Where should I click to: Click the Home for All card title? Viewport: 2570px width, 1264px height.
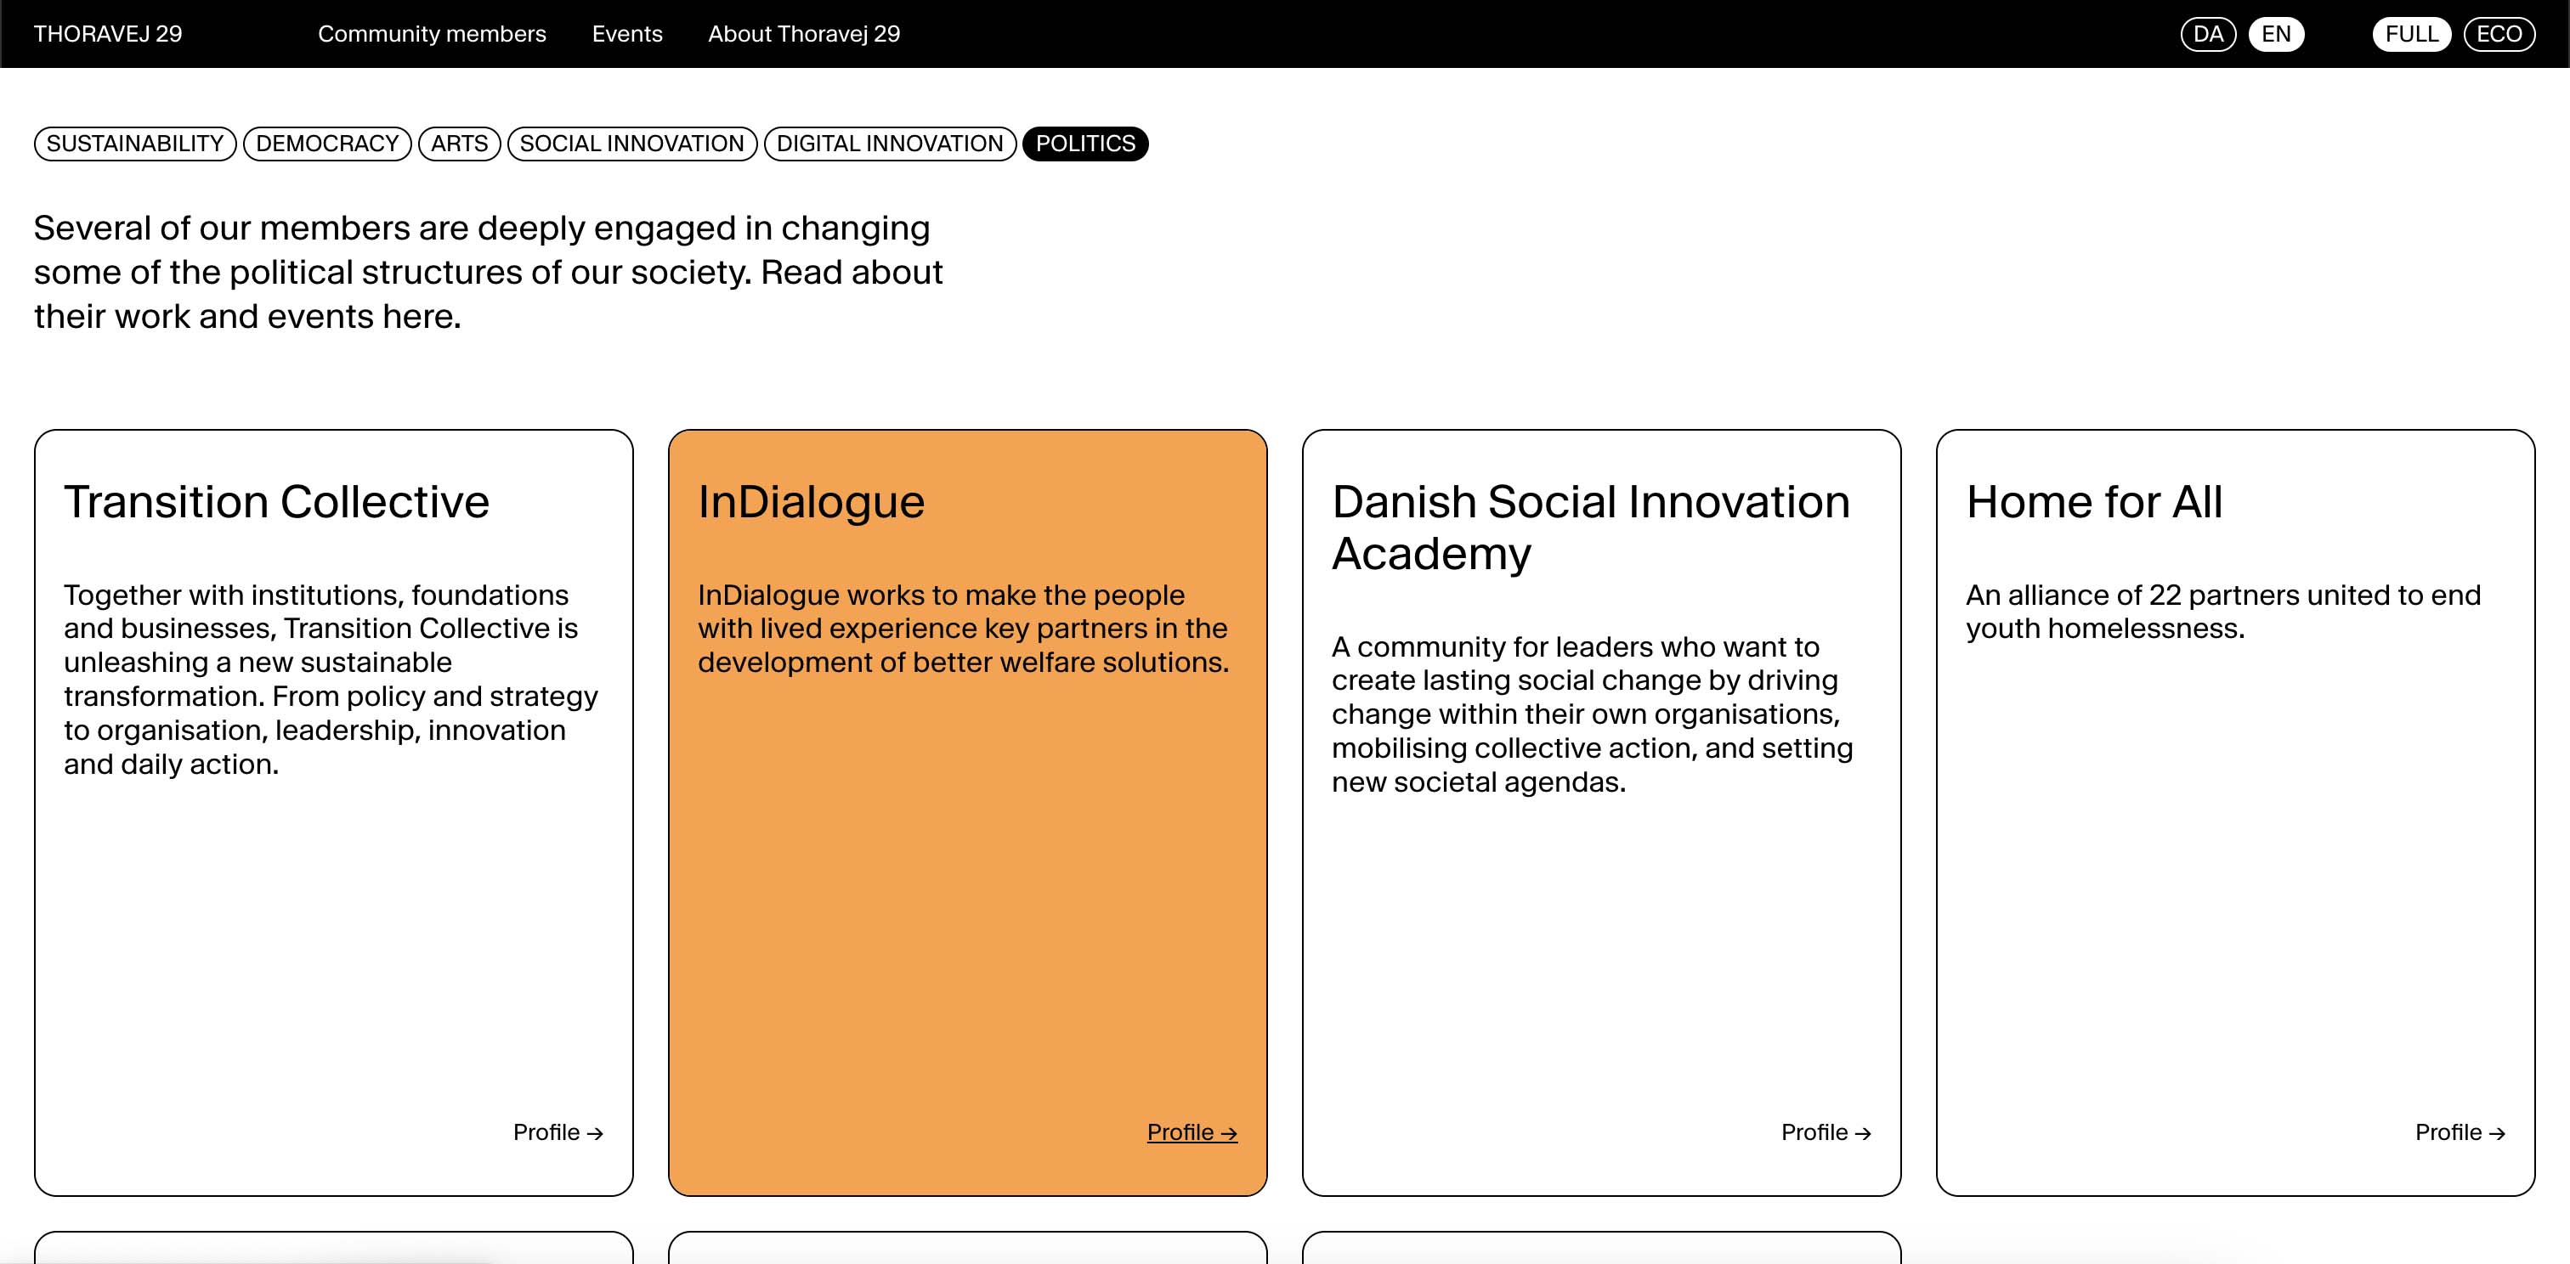[2093, 501]
